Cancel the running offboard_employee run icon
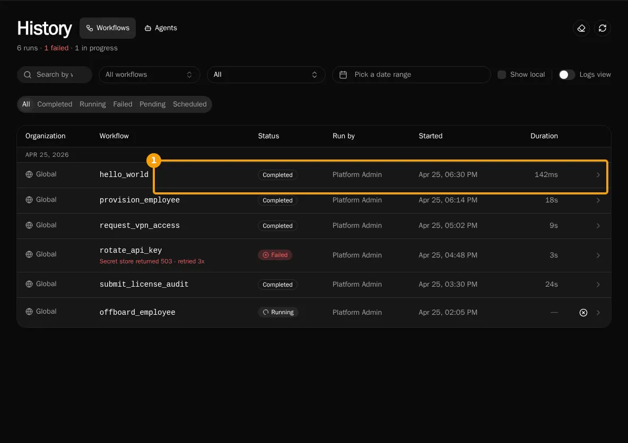 pos(583,313)
